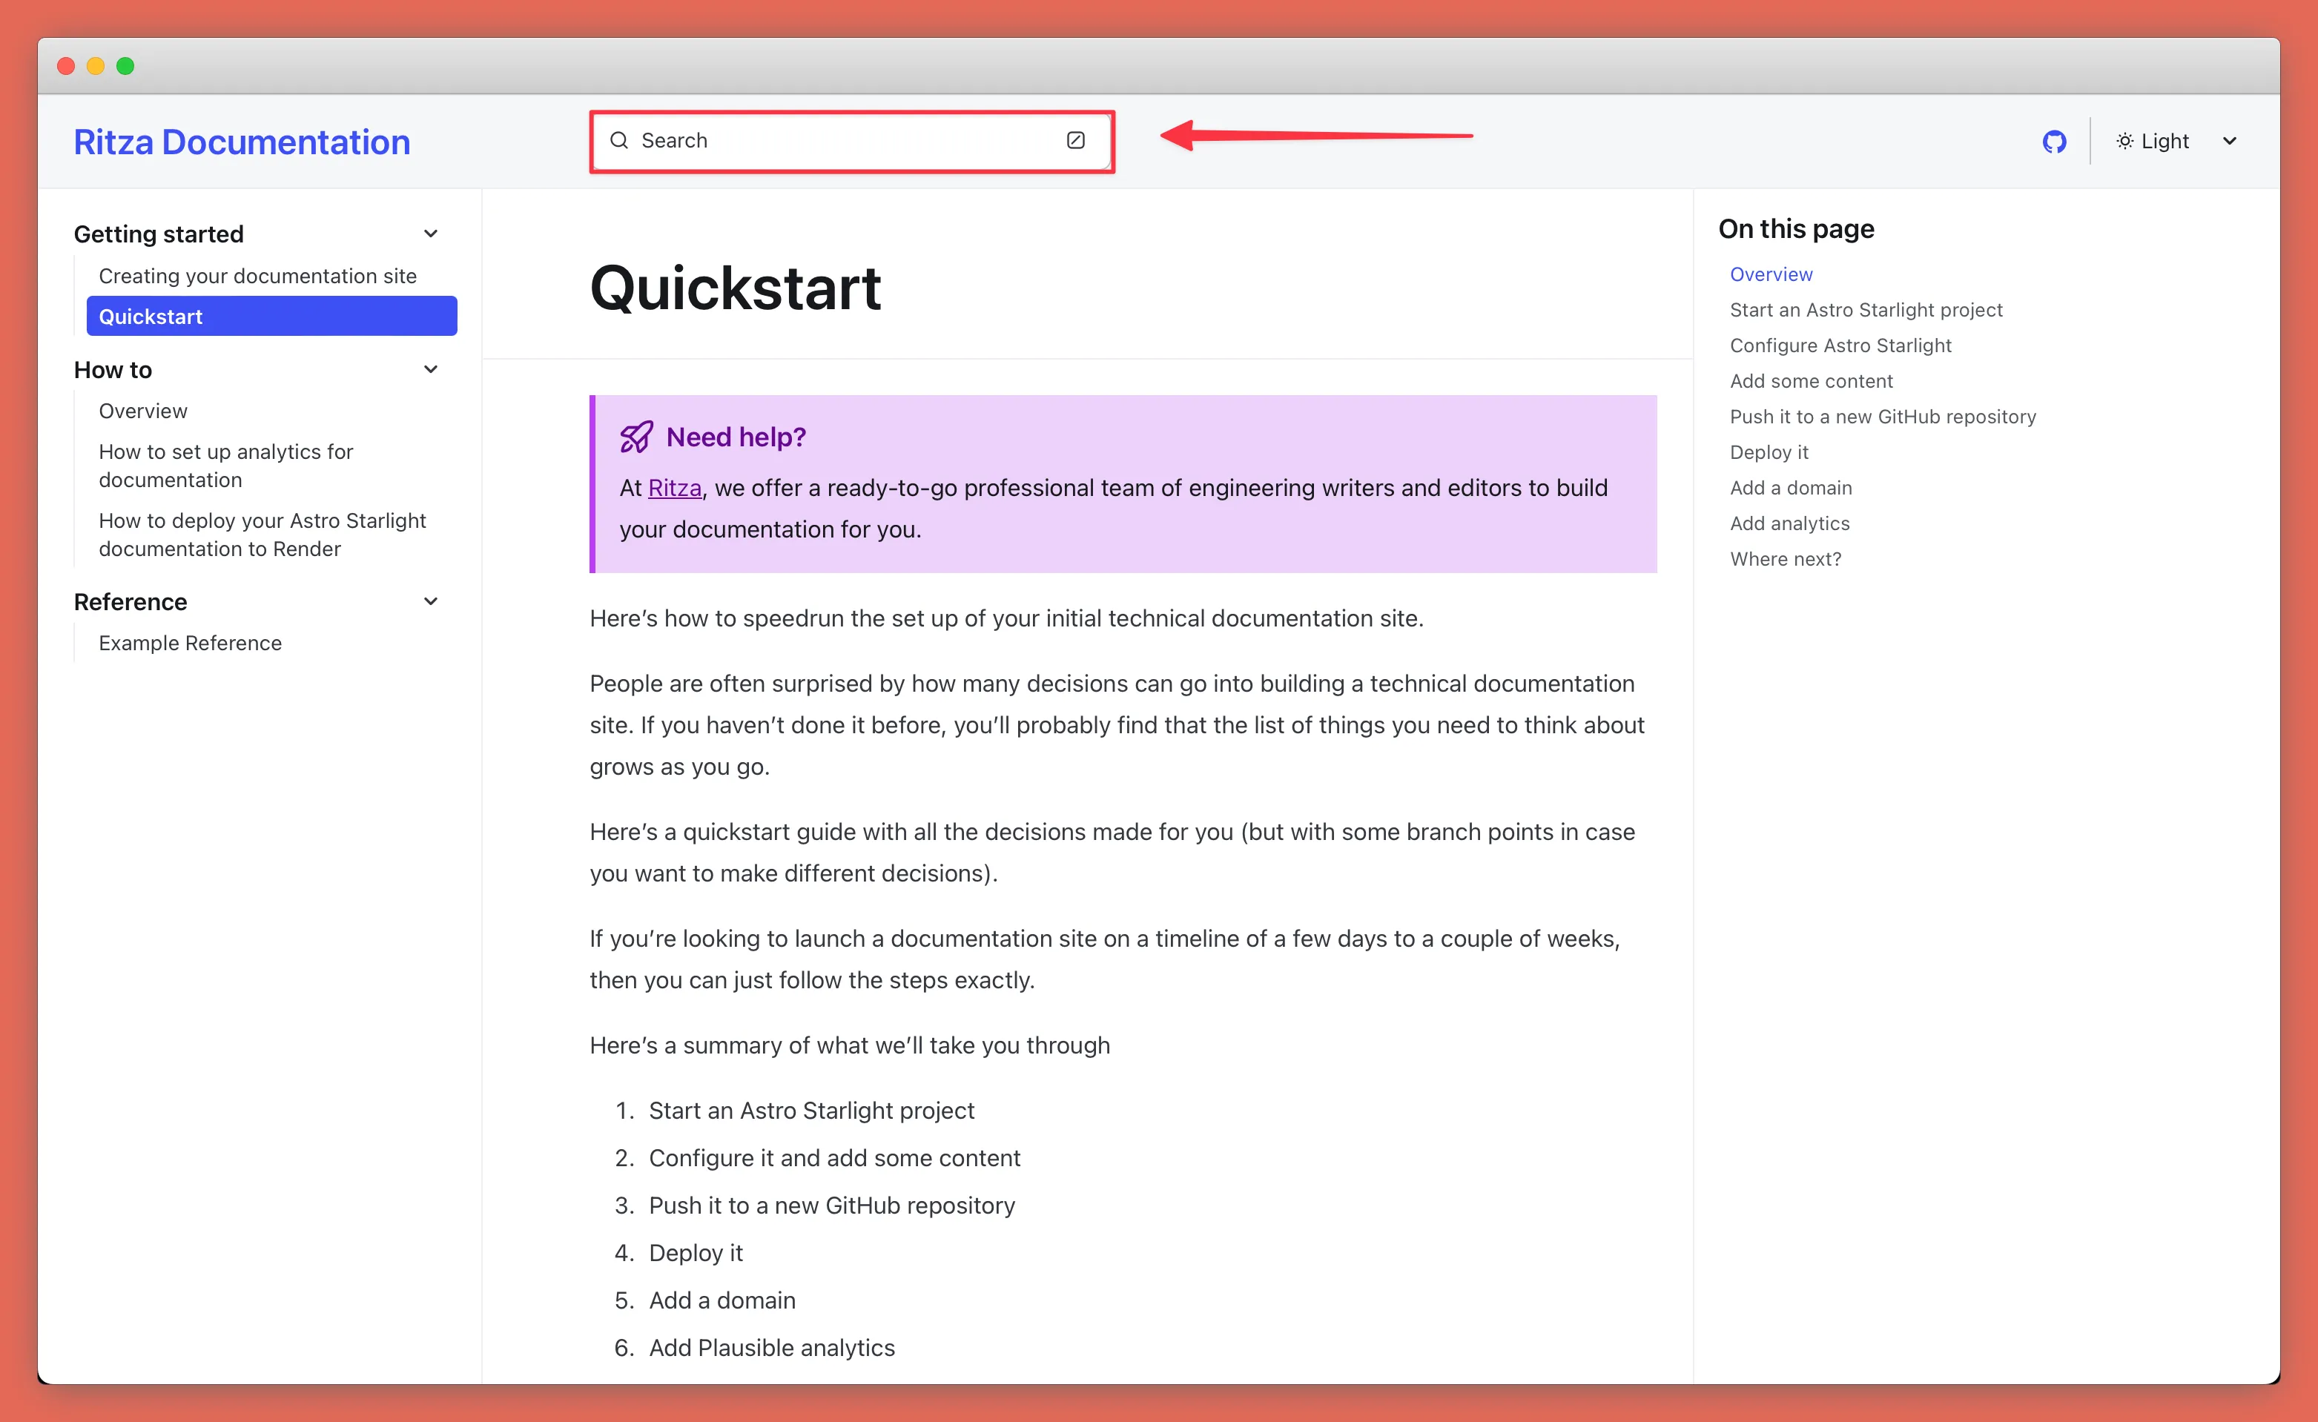Click Example Reference sidebar item
Screen dimensions: 2318x1422
click(189, 642)
